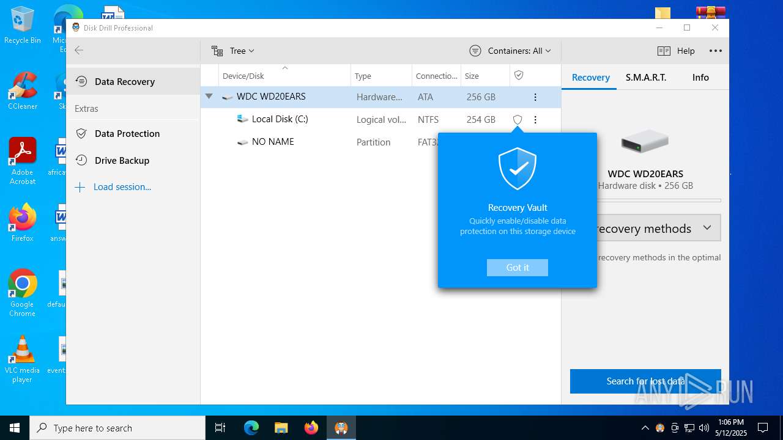The width and height of the screenshot is (783, 440).
Task: Sort by the Device/Disk column header
Action: [x=284, y=76]
